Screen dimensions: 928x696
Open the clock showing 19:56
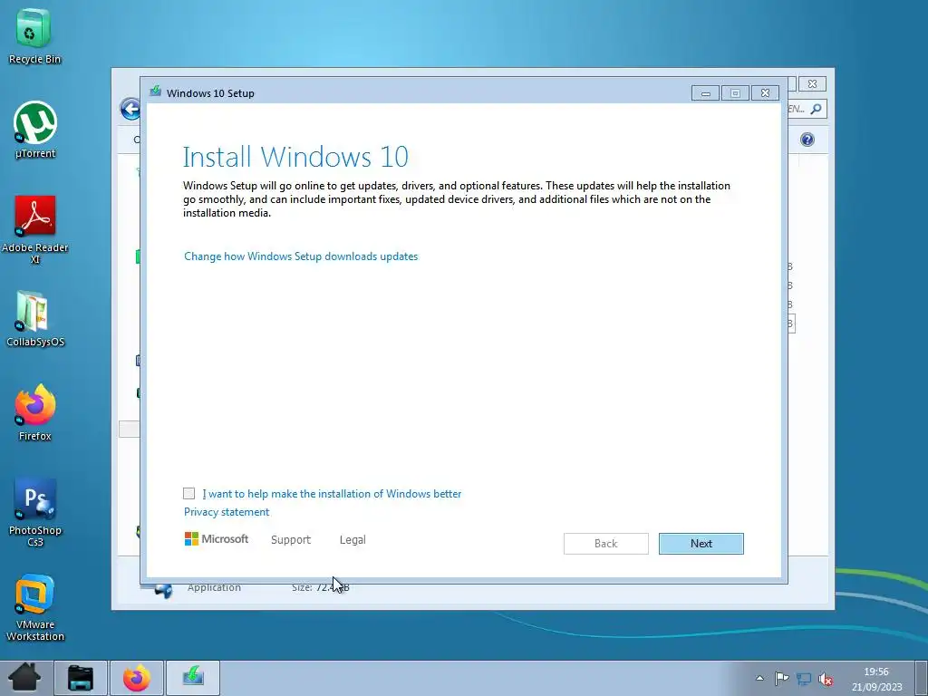(876, 679)
